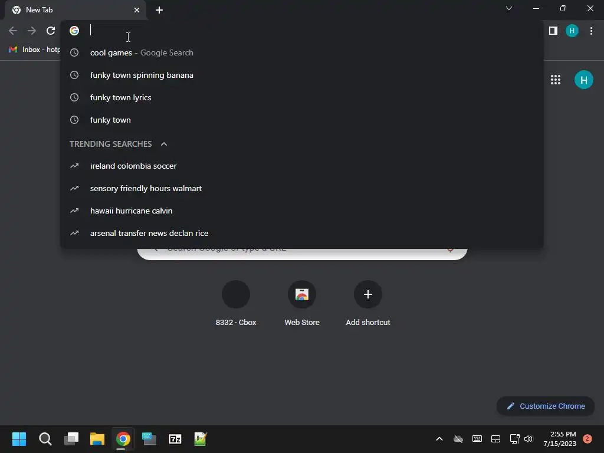Reload the page with the refresh icon

[51, 31]
